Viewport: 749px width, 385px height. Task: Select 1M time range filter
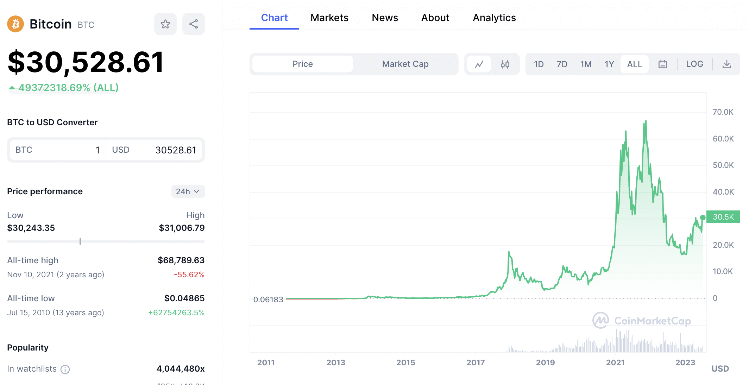586,64
